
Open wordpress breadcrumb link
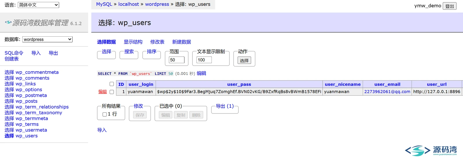pyautogui.click(x=157, y=4)
